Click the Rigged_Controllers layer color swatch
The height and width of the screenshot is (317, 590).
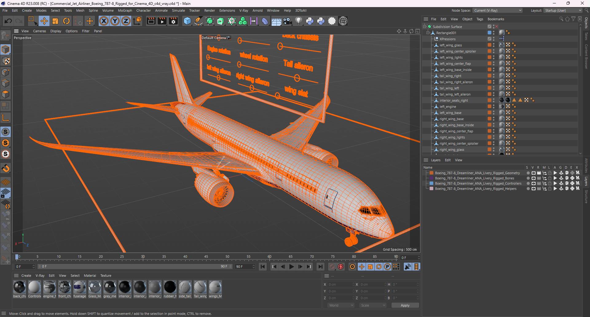[x=431, y=183]
